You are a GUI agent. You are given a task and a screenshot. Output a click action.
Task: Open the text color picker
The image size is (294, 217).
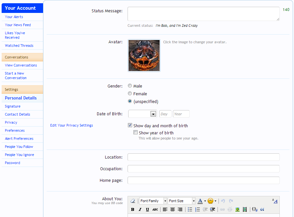(x=202, y=201)
